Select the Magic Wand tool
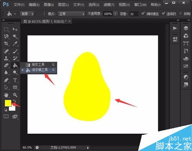The image size is (192, 151). pos(15,37)
